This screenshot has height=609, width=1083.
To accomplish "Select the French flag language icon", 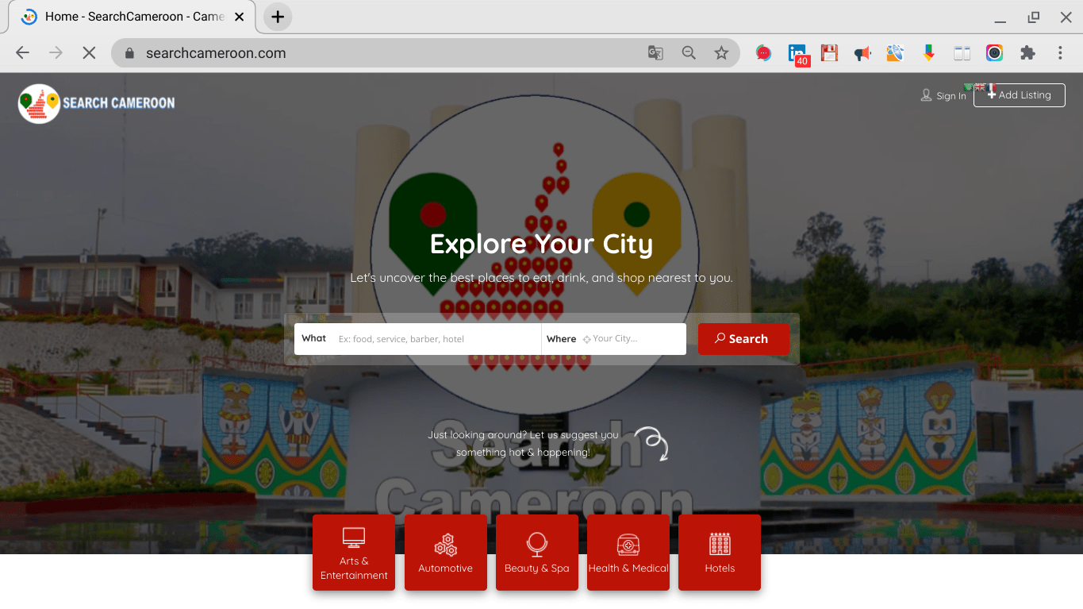I will [x=991, y=87].
